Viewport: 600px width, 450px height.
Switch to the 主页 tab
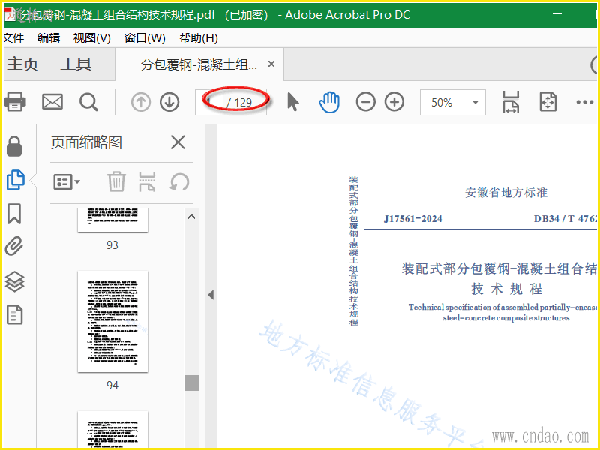point(22,64)
